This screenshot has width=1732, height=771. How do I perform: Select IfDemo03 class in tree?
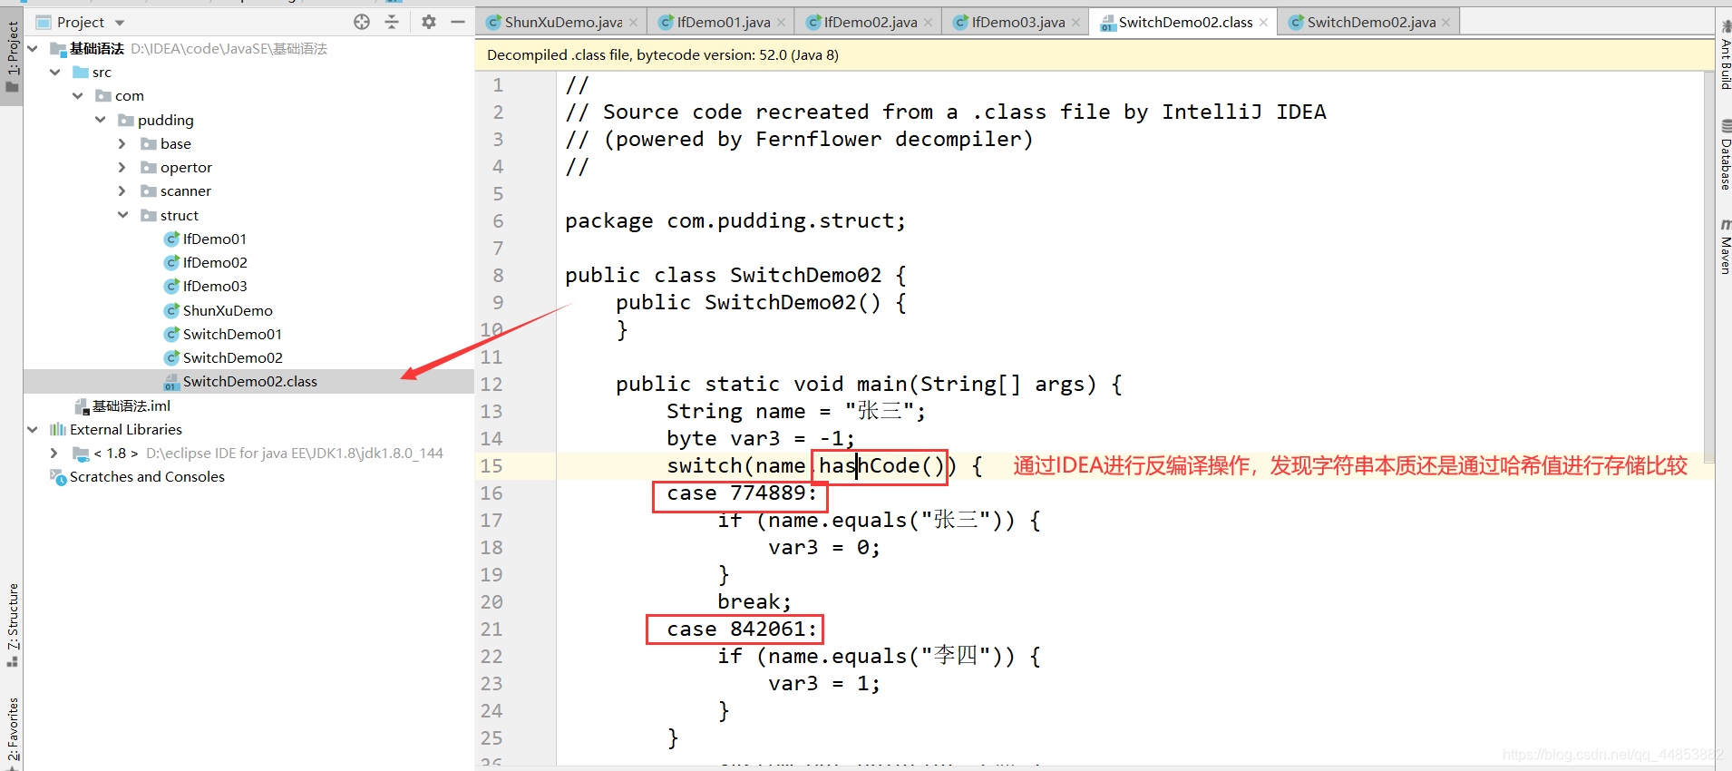point(215,286)
